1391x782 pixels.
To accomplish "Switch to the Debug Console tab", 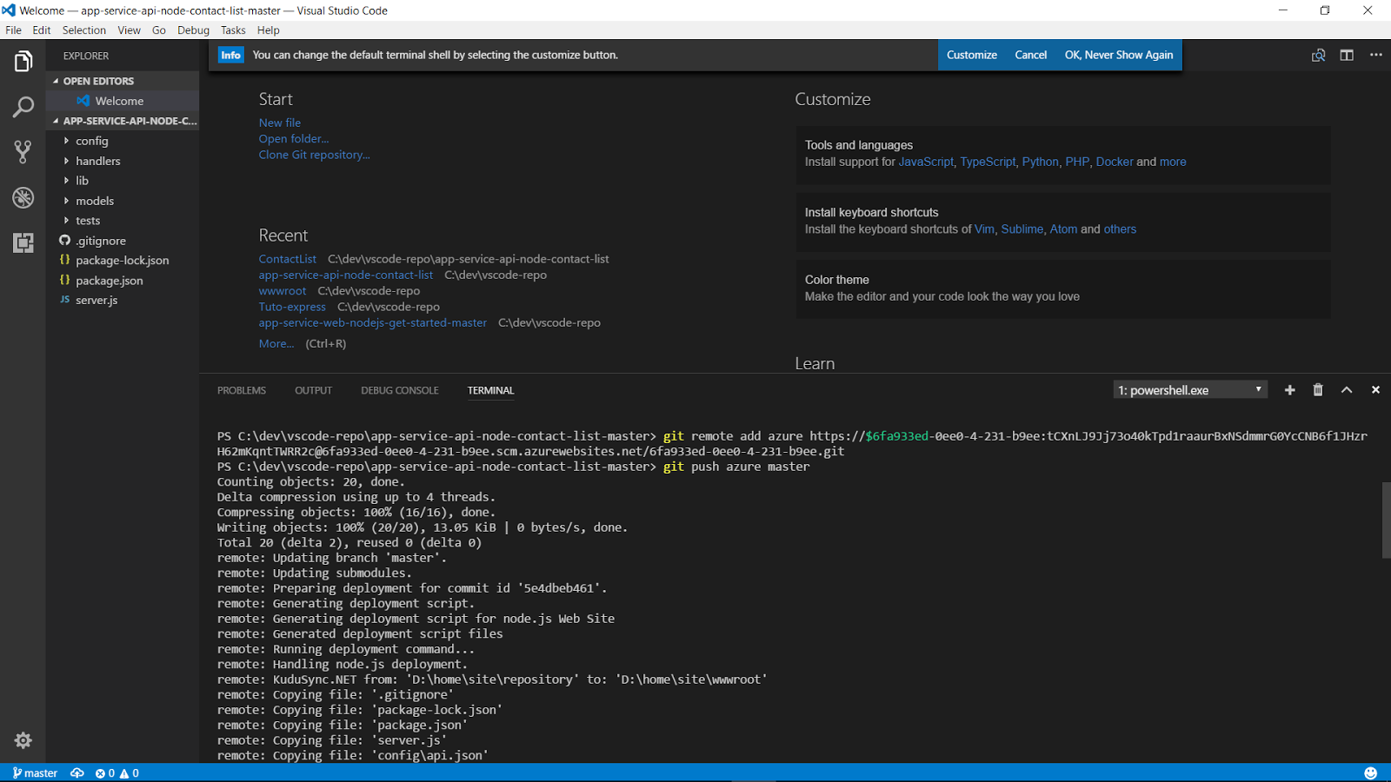I will pyautogui.click(x=400, y=391).
